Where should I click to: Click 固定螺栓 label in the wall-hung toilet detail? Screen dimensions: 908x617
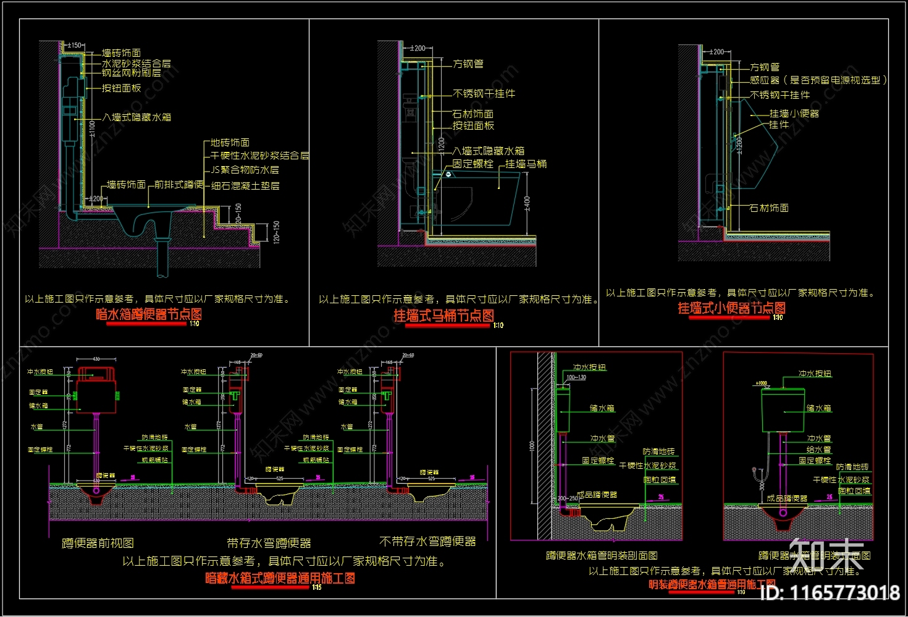[473, 164]
